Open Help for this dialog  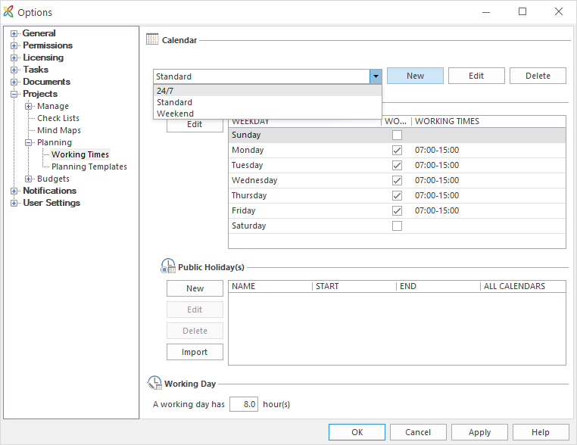(541, 432)
